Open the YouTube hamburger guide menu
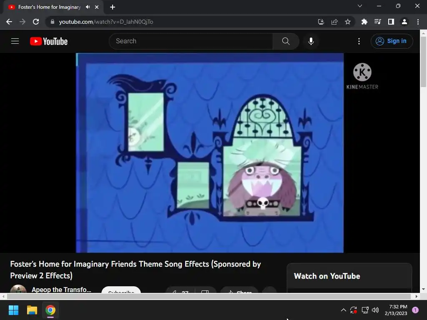 pyautogui.click(x=15, y=41)
